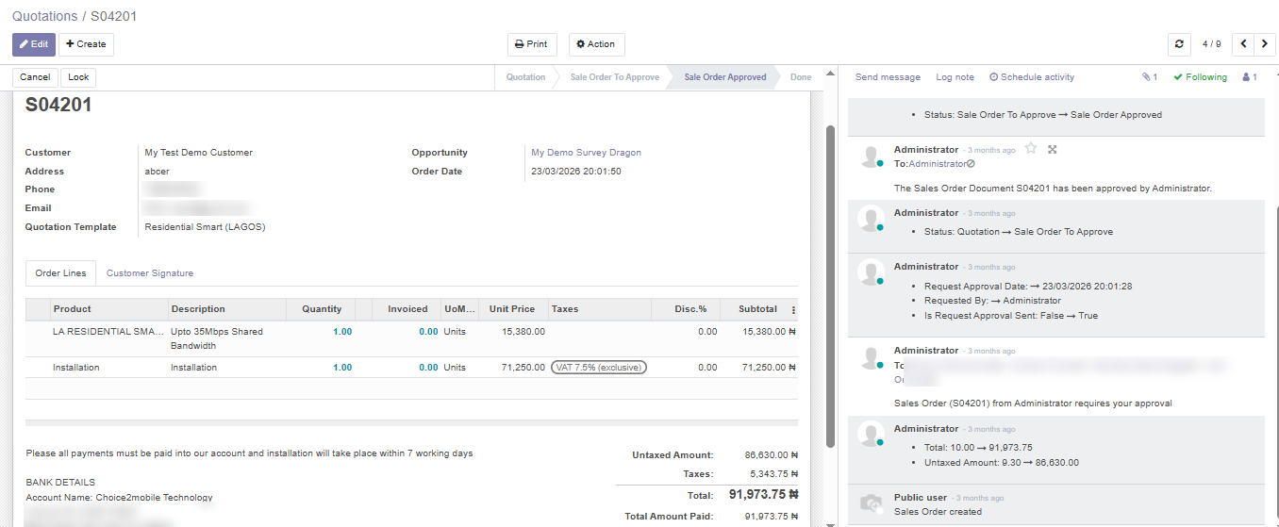Click the S04201 order title
Viewport: 1279px width, 527px height.
coord(58,106)
